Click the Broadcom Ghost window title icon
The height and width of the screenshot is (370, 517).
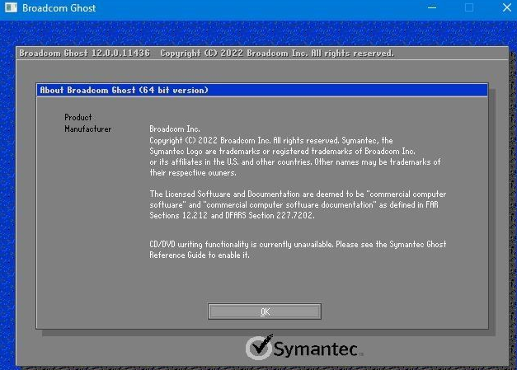coord(11,7)
